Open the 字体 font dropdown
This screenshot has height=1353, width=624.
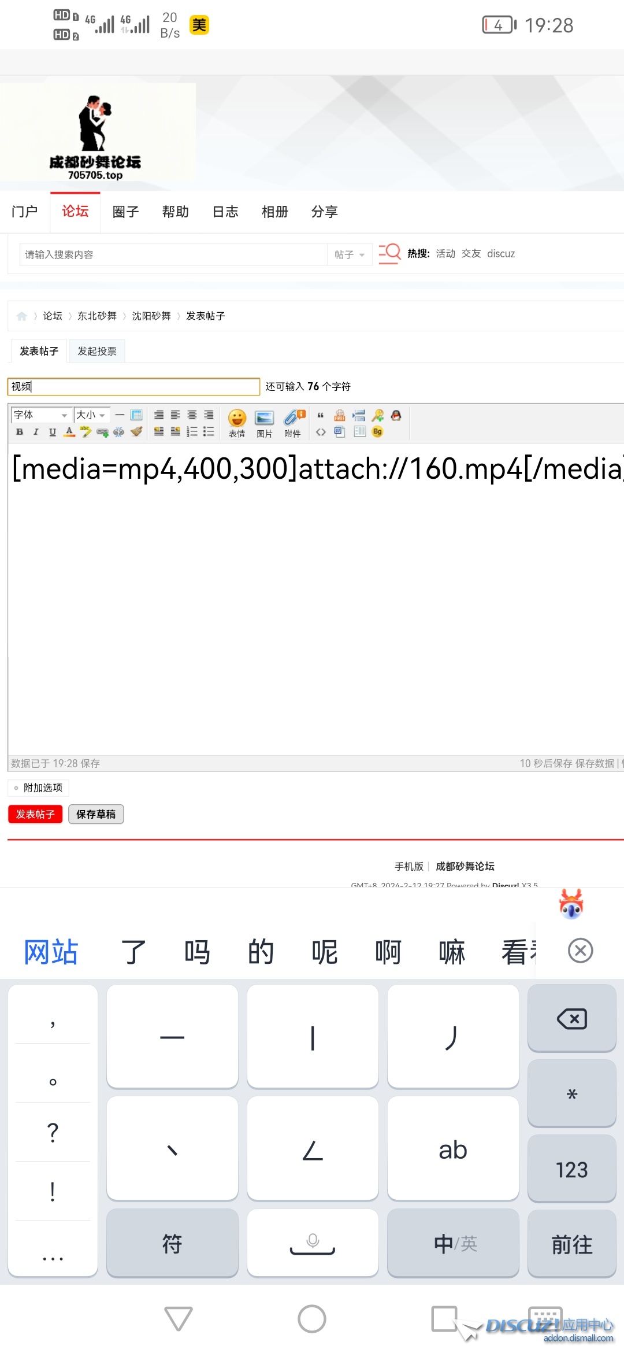[x=41, y=415]
